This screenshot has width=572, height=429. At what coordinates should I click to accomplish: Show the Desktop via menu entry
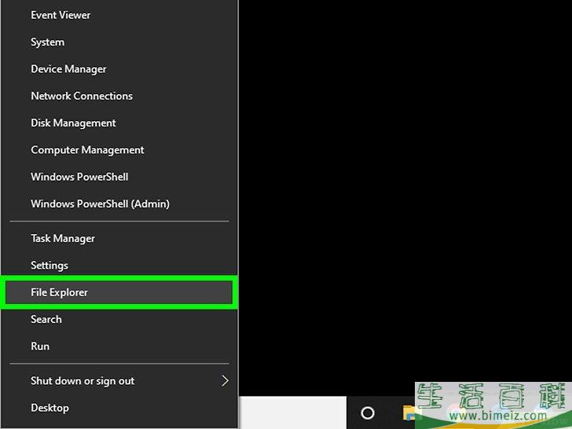point(49,408)
